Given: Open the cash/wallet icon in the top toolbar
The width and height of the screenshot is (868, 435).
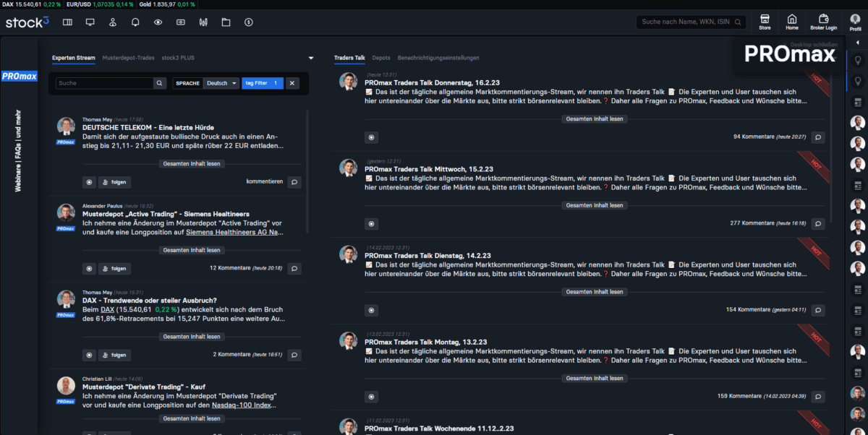Looking at the screenshot, I should 180,22.
